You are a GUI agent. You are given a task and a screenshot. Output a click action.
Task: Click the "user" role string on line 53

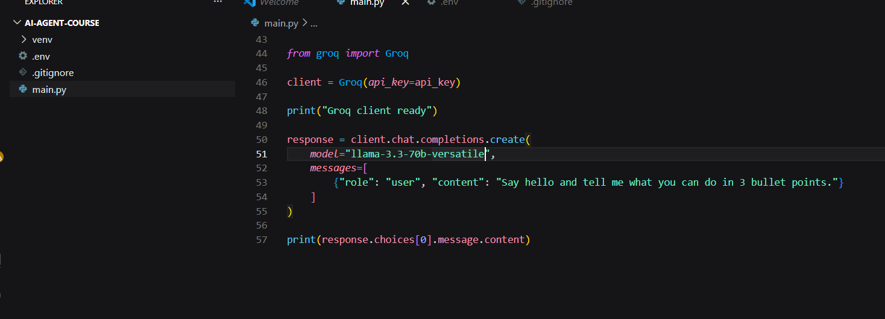tap(403, 183)
